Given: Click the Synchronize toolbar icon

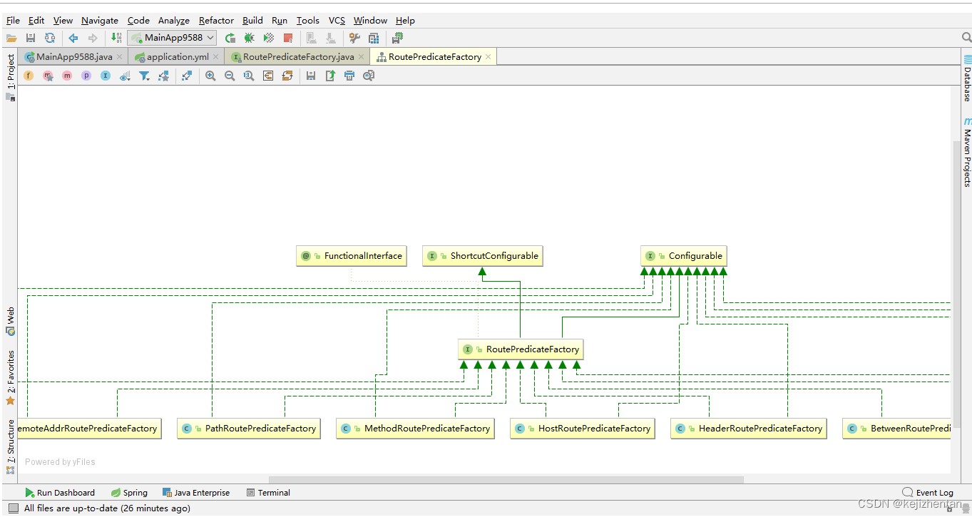Looking at the screenshot, I should point(50,38).
